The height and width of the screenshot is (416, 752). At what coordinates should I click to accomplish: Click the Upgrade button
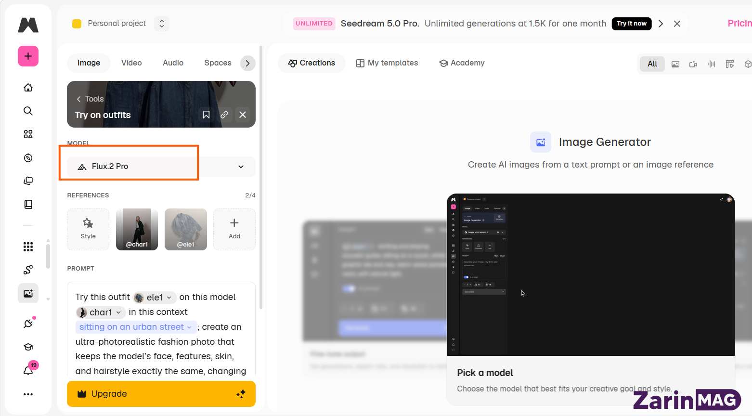(161, 394)
